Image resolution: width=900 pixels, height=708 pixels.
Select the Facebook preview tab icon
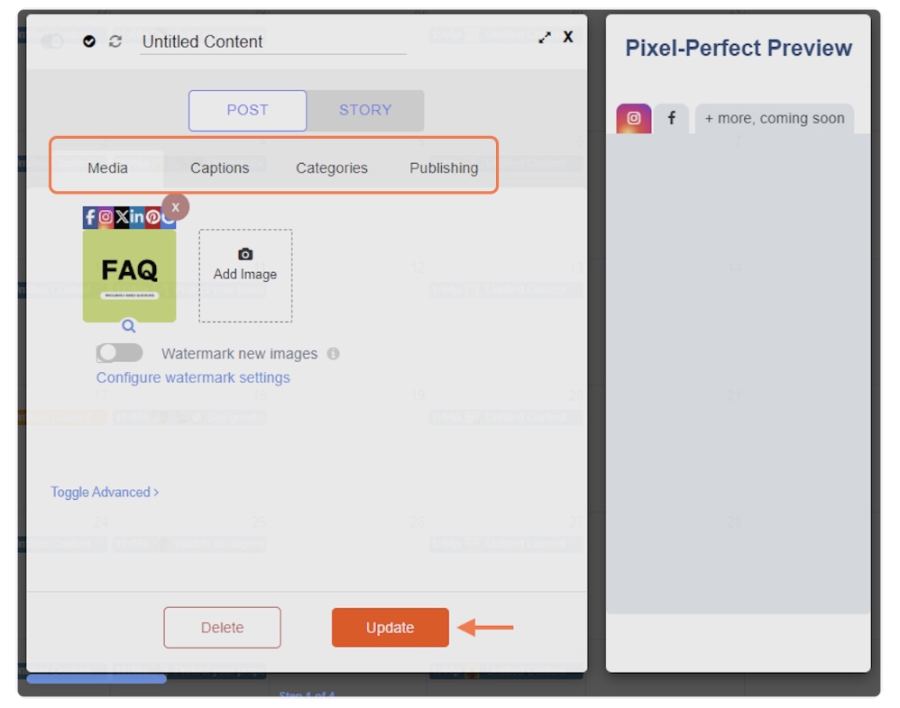671,118
